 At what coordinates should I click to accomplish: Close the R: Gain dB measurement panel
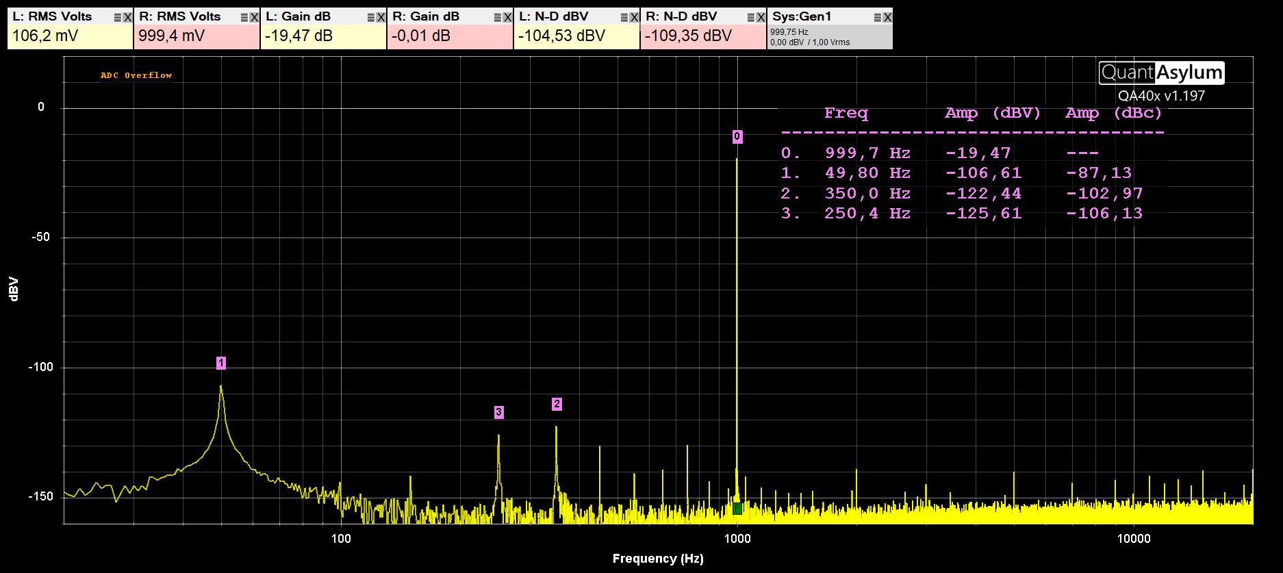tap(507, 18)
